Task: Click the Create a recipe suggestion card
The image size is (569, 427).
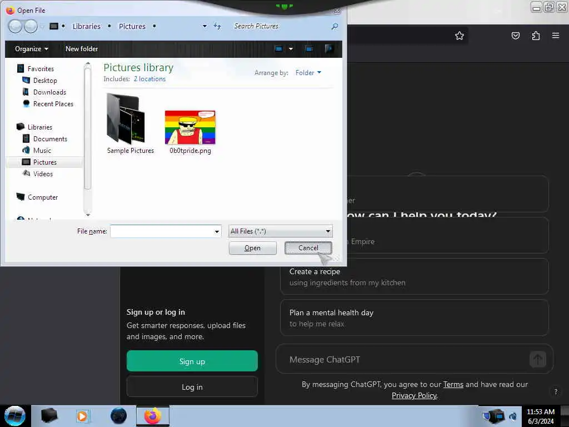Action: [x=414, y=277]
